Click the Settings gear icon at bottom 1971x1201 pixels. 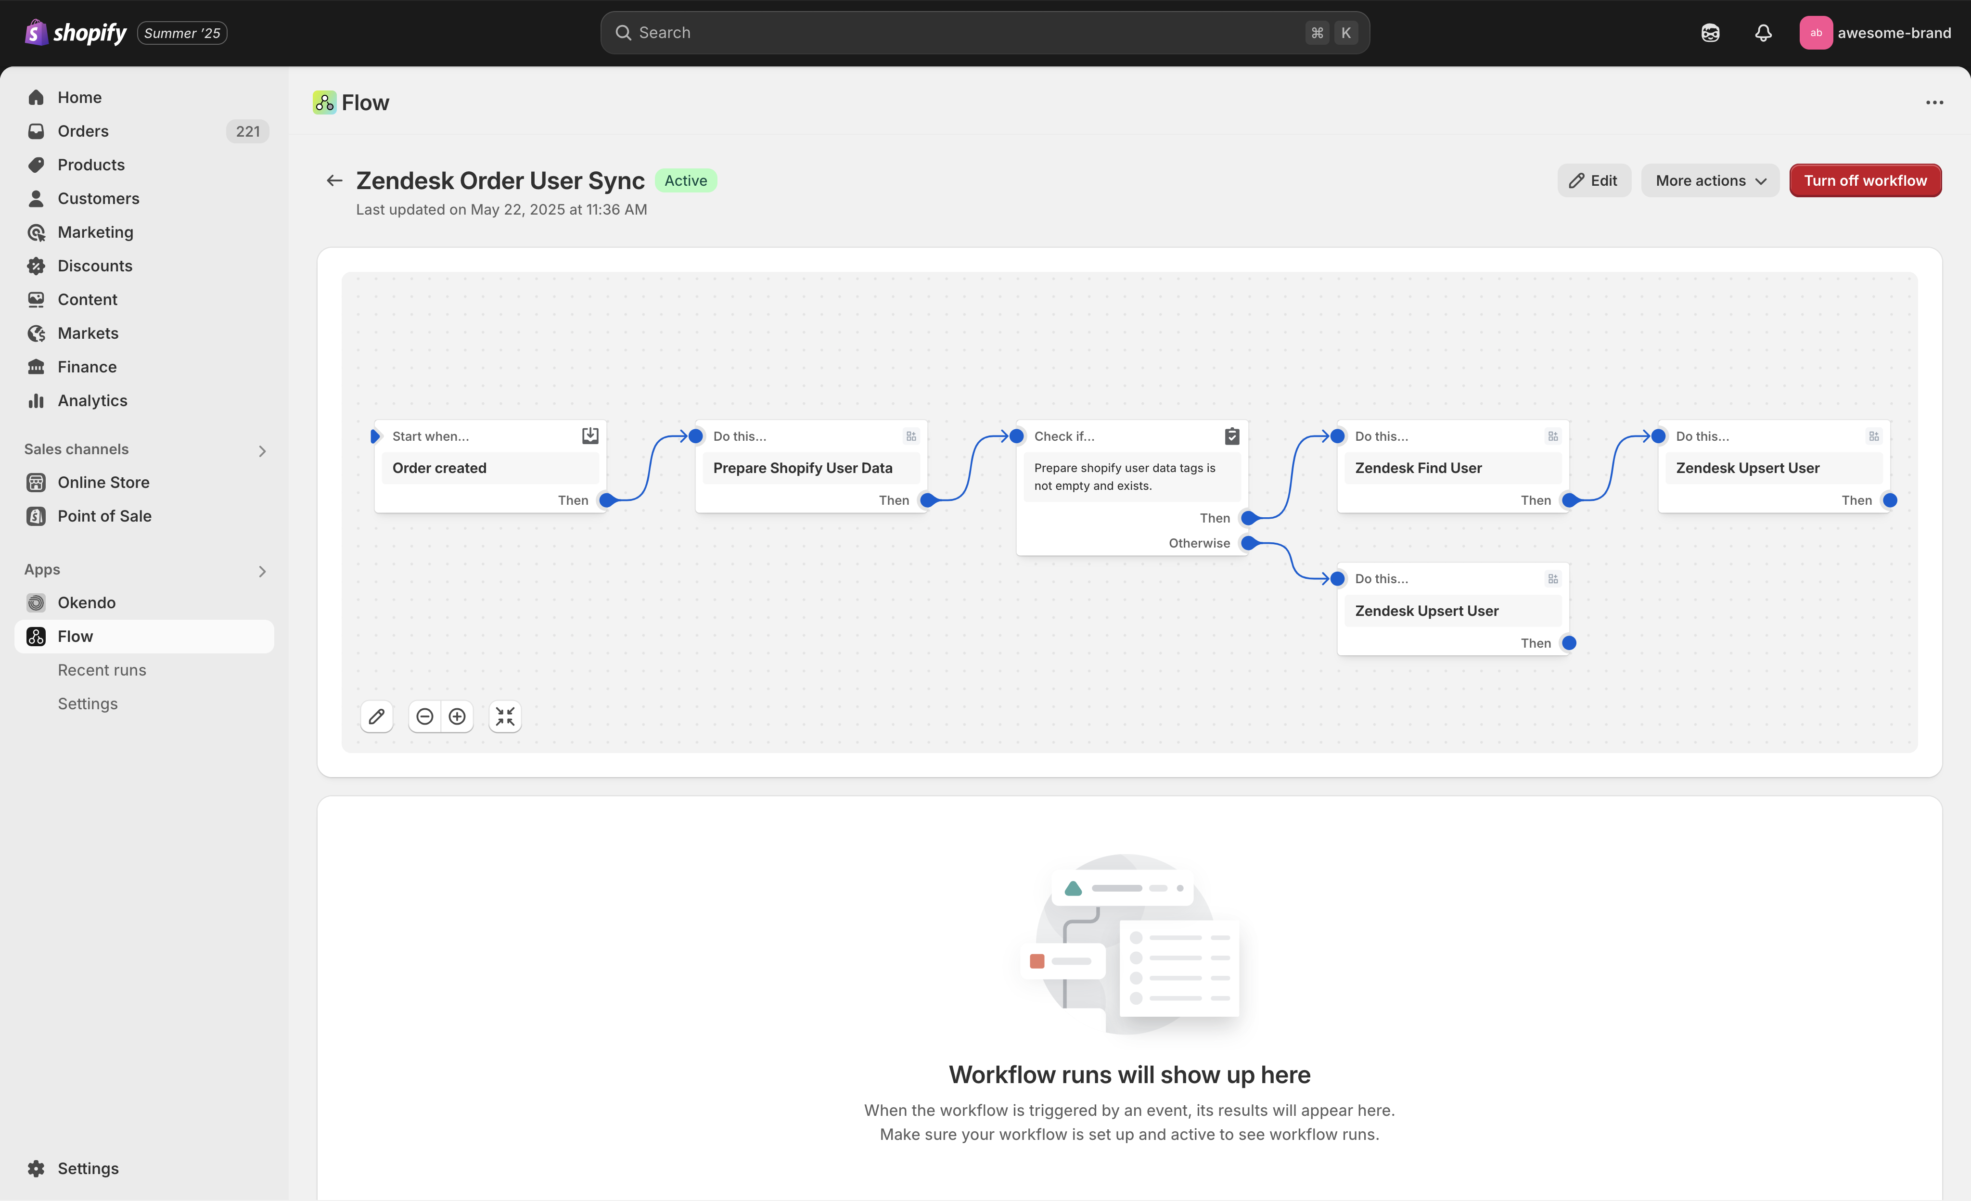click(36, 1168)
